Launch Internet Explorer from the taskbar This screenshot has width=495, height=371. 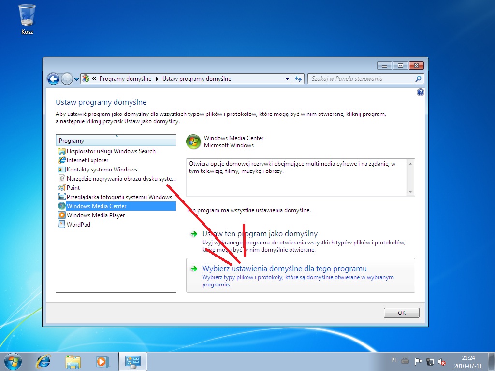tap(43, 361)
